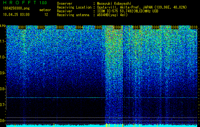Click the A504HB(yagi 4el) antenna text
This screenshot has width=200, height=127.
click(112, 15)
